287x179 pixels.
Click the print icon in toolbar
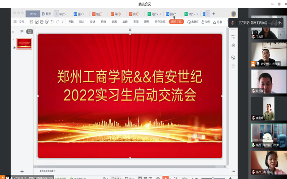[x=42, y=22]
